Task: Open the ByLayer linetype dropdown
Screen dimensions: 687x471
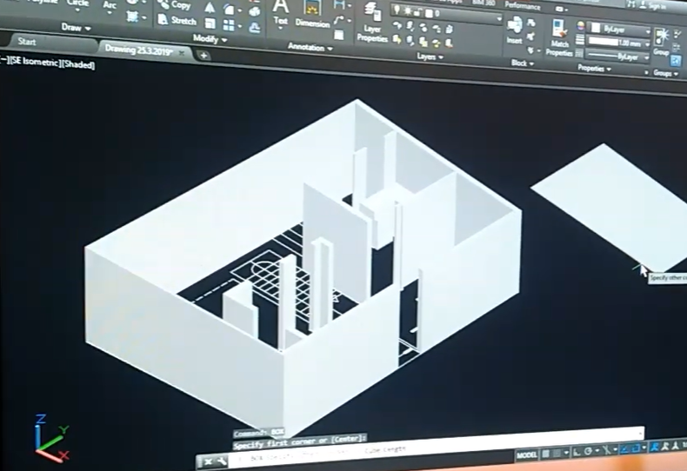Action: (617, 56)
